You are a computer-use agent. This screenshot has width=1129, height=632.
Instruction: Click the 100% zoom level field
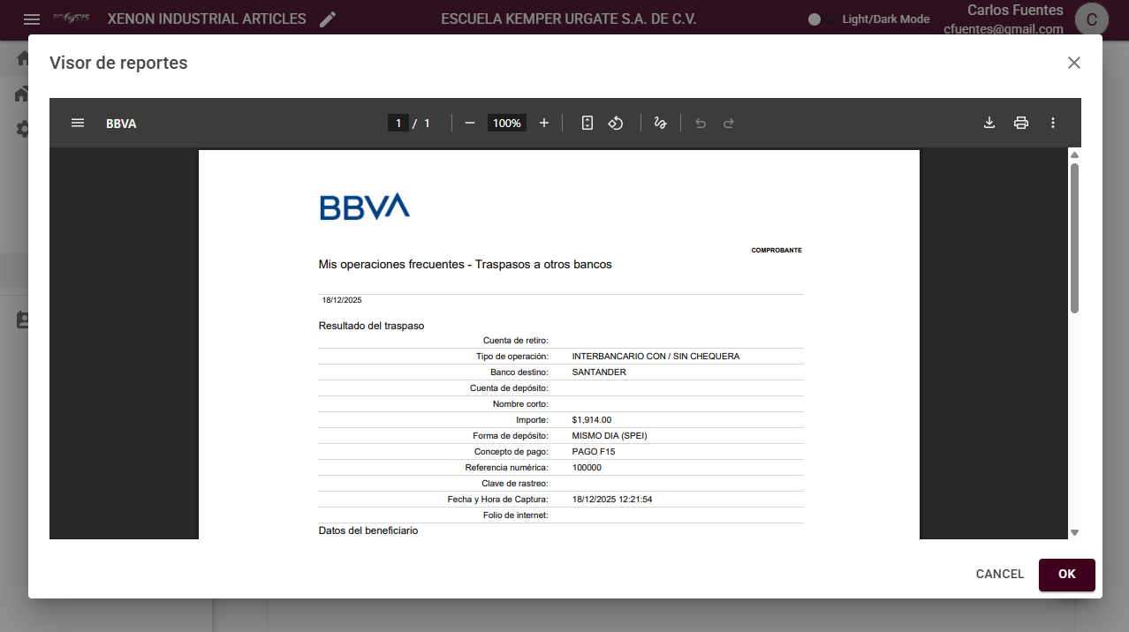(507, 124)
